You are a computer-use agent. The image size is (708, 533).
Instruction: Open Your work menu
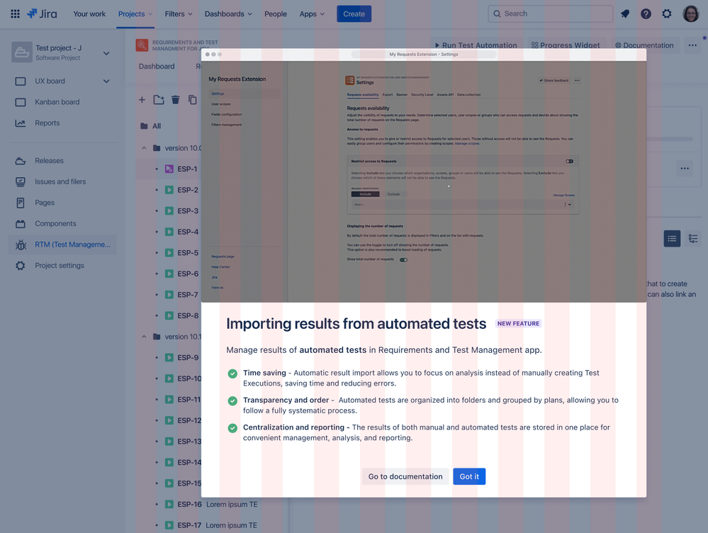pos(89,14)
